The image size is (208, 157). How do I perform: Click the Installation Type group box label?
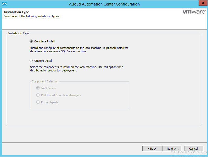pos(19,33)
